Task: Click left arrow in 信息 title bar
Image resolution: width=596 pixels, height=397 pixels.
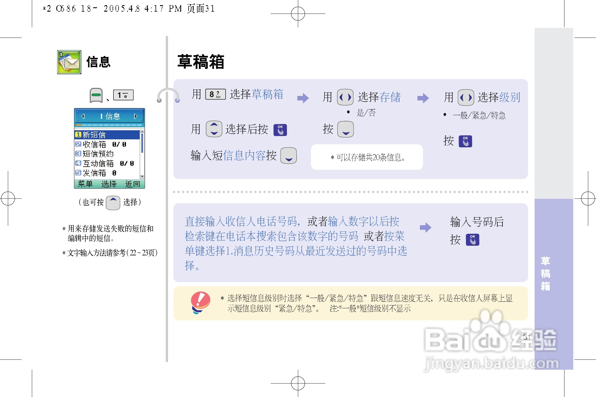Action: 83,116
